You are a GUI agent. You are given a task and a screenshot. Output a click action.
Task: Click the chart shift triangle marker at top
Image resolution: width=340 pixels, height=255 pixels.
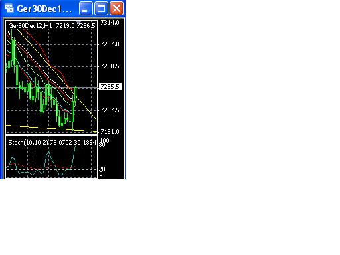pyautogui.click(x=78, y=21)
